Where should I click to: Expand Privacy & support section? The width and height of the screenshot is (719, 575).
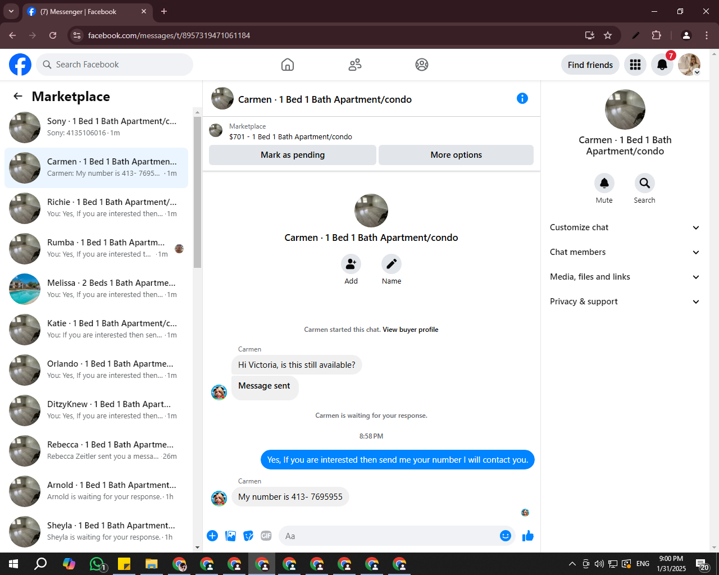pos(625,302)
